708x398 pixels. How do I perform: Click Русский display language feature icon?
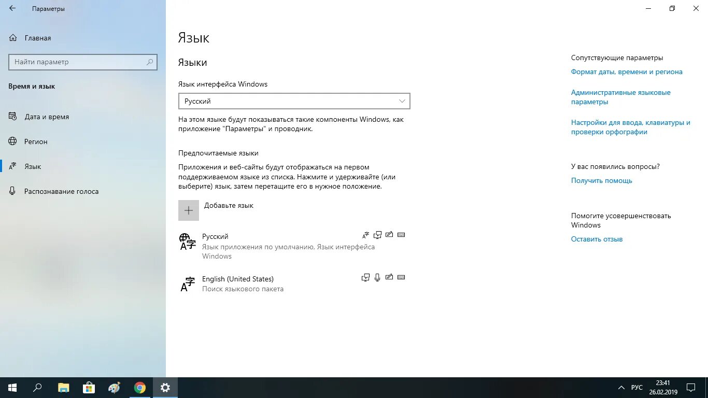click(x=366, y=235)
